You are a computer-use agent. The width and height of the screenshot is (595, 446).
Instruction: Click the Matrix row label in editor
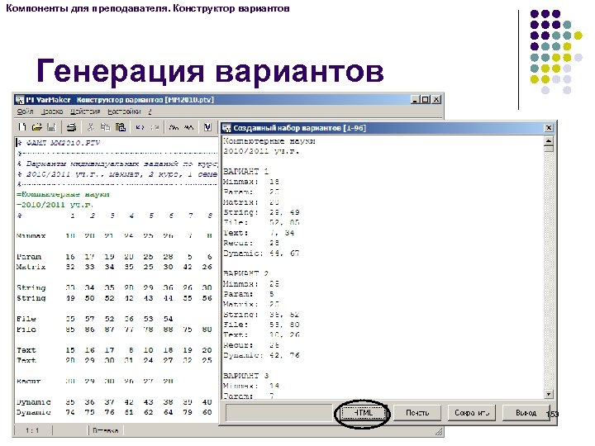coord(31,267)
